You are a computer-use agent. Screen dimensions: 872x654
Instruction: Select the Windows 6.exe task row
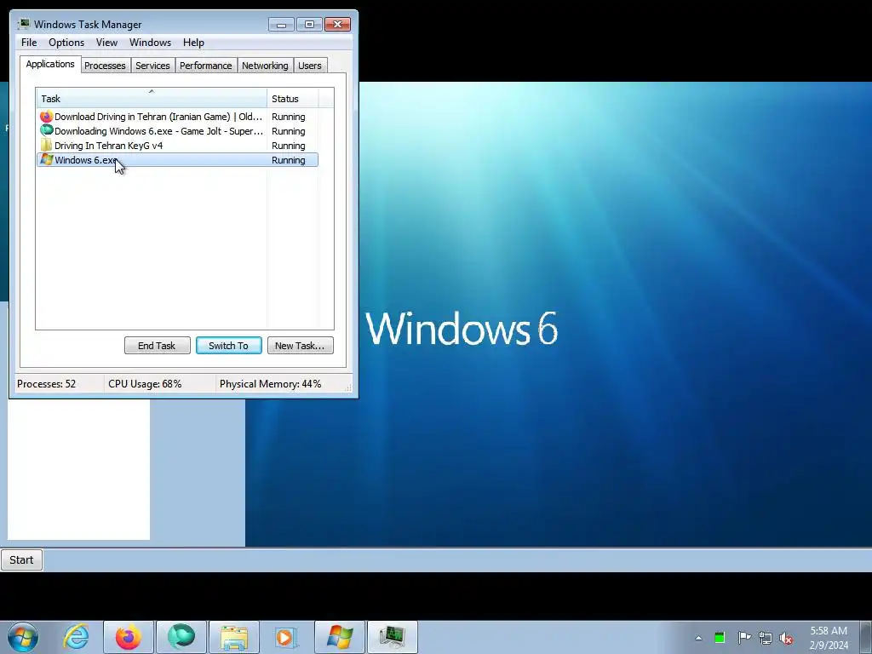tap(177, 159)
